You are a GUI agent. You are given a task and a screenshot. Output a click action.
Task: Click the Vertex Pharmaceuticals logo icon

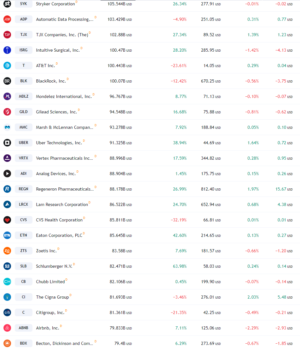[7, 158]
